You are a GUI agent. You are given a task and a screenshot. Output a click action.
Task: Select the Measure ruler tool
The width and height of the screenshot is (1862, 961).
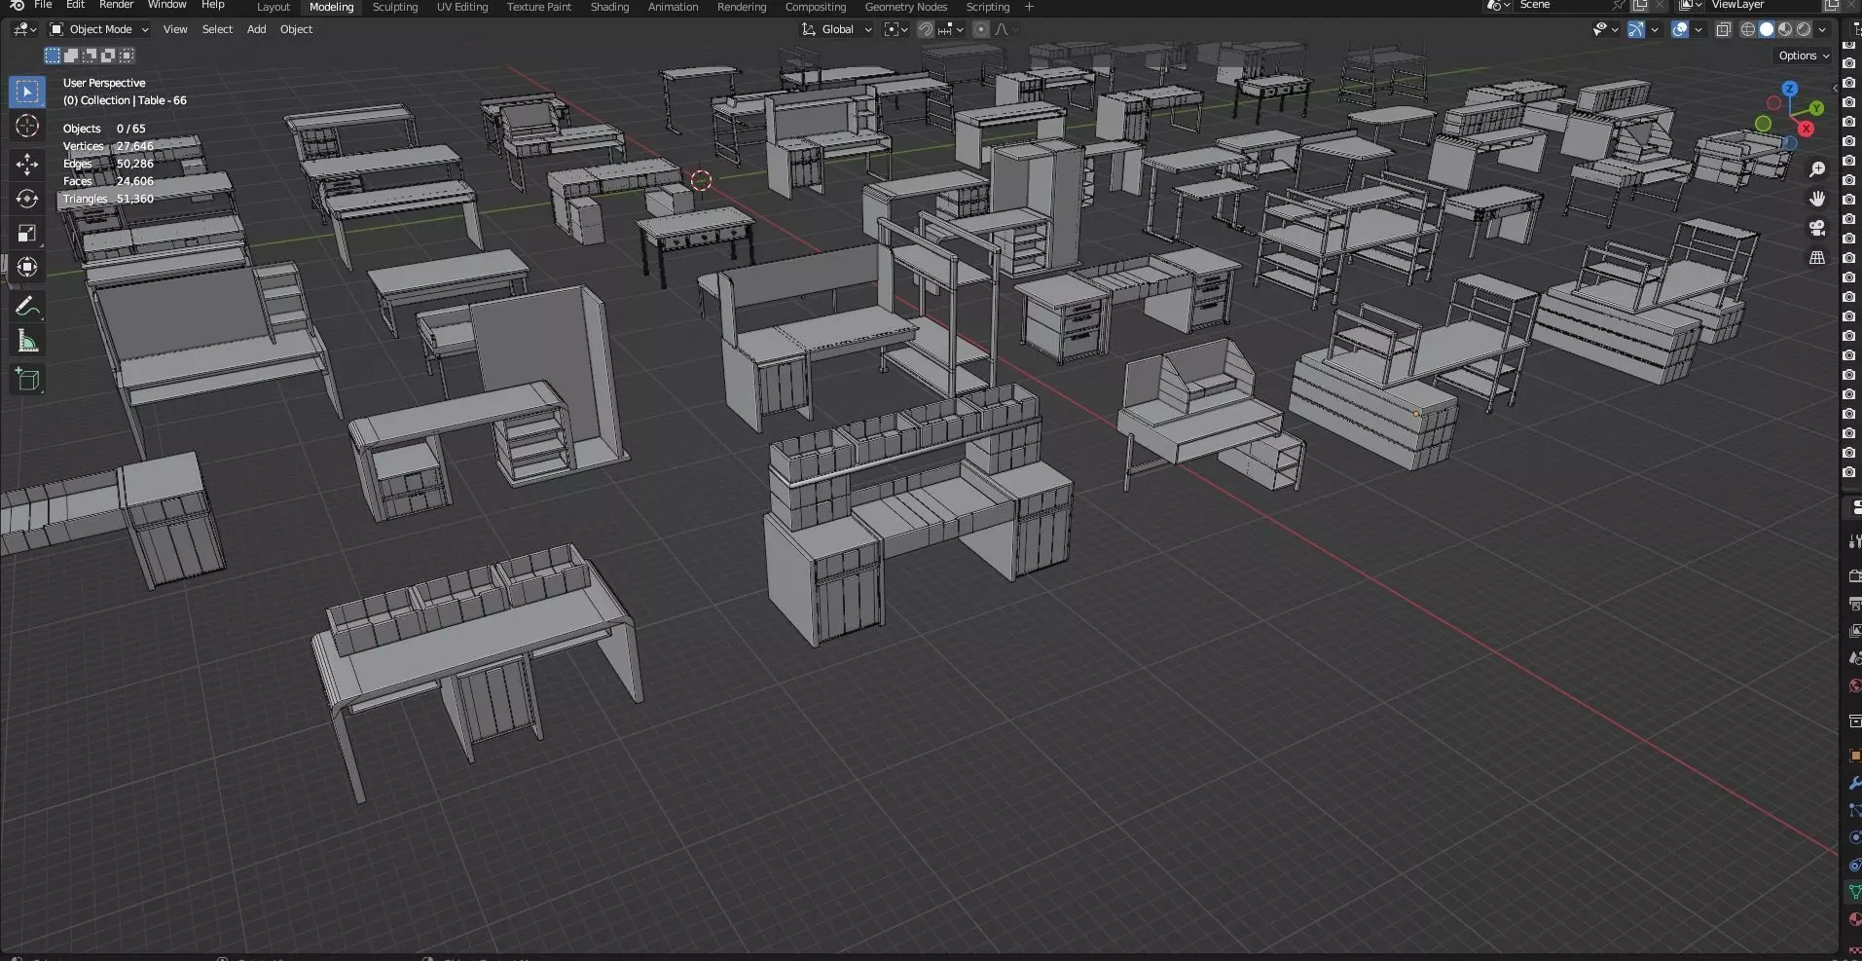pyautogui.click(x=27, y=341)
